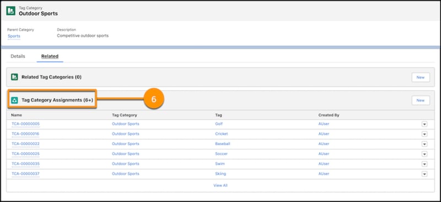Click the Created By column header

point(329,115)
